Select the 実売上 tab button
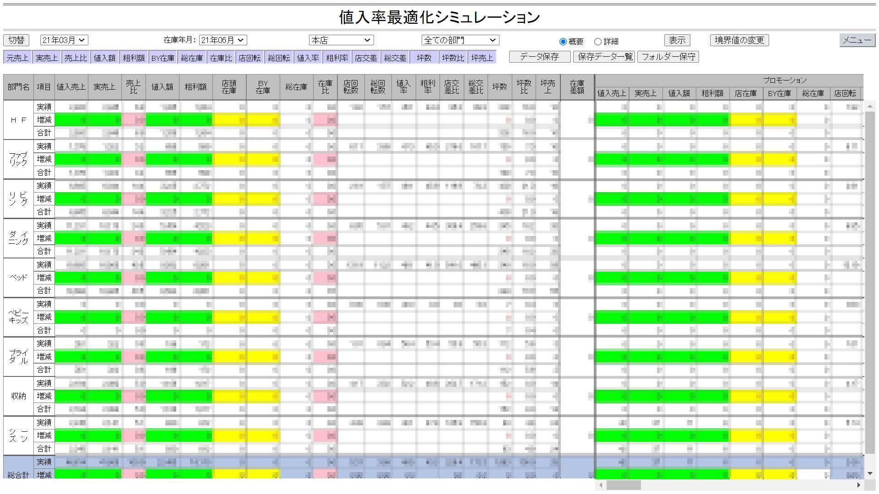Viewport: 879px width, 494px height. [x=47, y=58]
